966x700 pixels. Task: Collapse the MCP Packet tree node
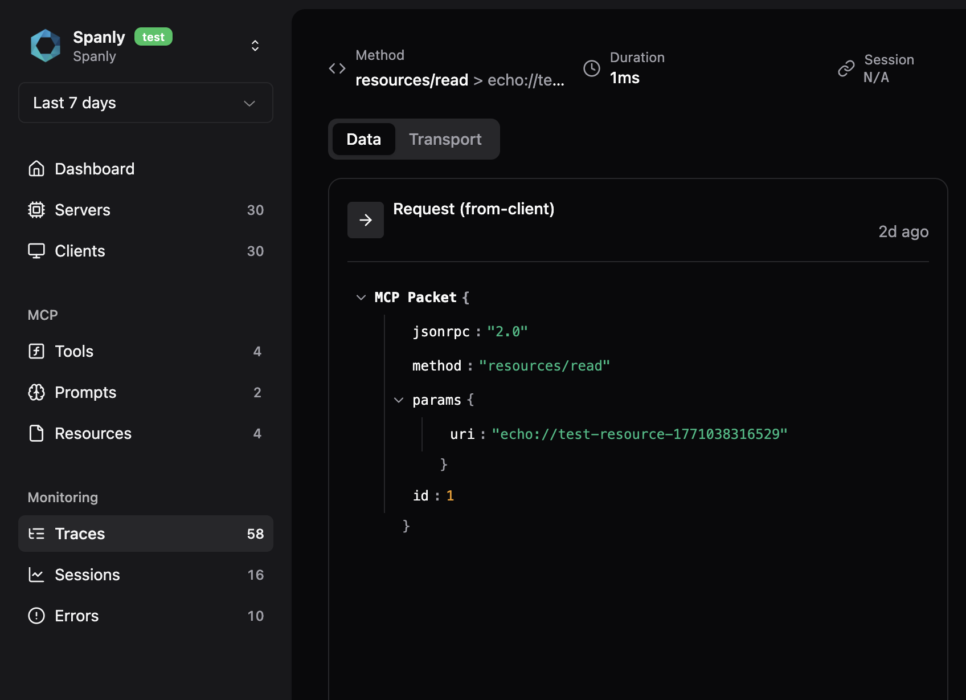click(x=361, y=298)
